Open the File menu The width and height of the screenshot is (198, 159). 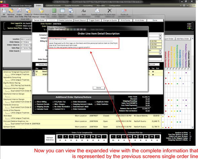(4, 6)
